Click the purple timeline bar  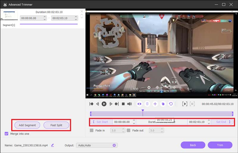coord(162,114)
